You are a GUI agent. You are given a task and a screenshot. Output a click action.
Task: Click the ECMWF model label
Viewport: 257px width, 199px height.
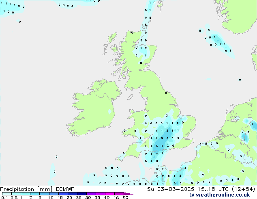click(x=65, y=189)
